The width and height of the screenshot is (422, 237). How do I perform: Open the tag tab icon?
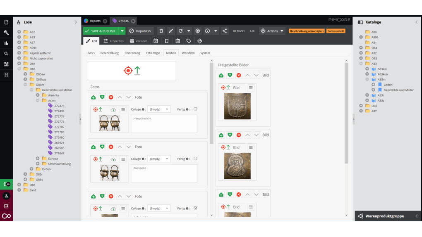[189, 41]
